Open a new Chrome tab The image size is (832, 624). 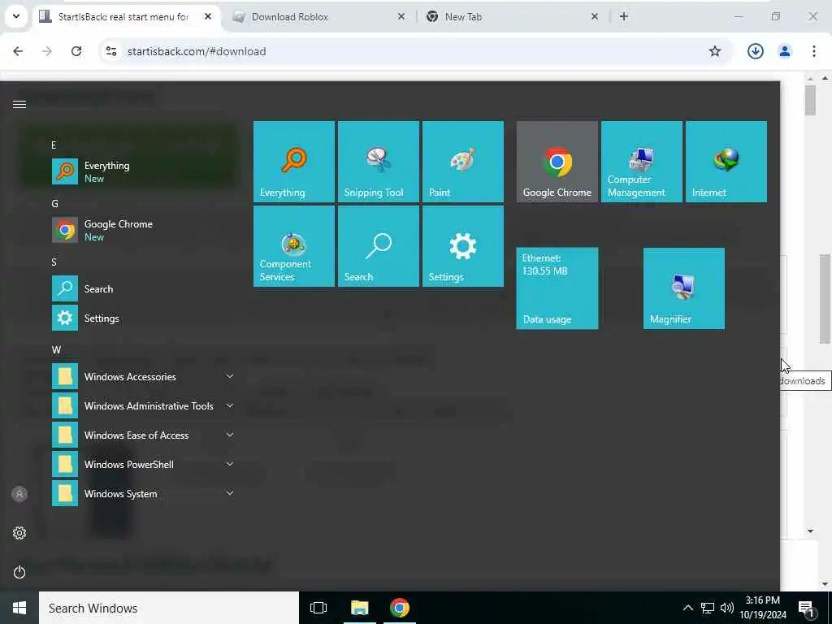pos(624,16)
